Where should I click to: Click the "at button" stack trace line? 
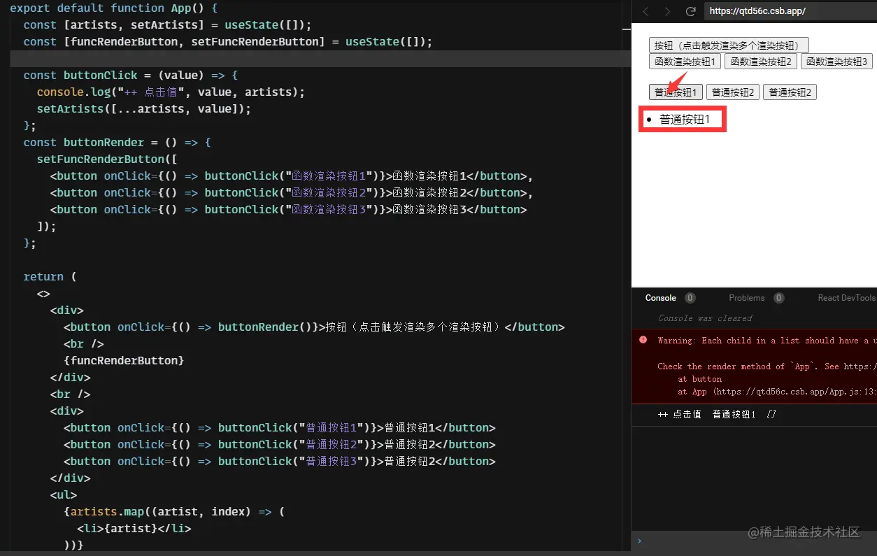tap(699, 379)
